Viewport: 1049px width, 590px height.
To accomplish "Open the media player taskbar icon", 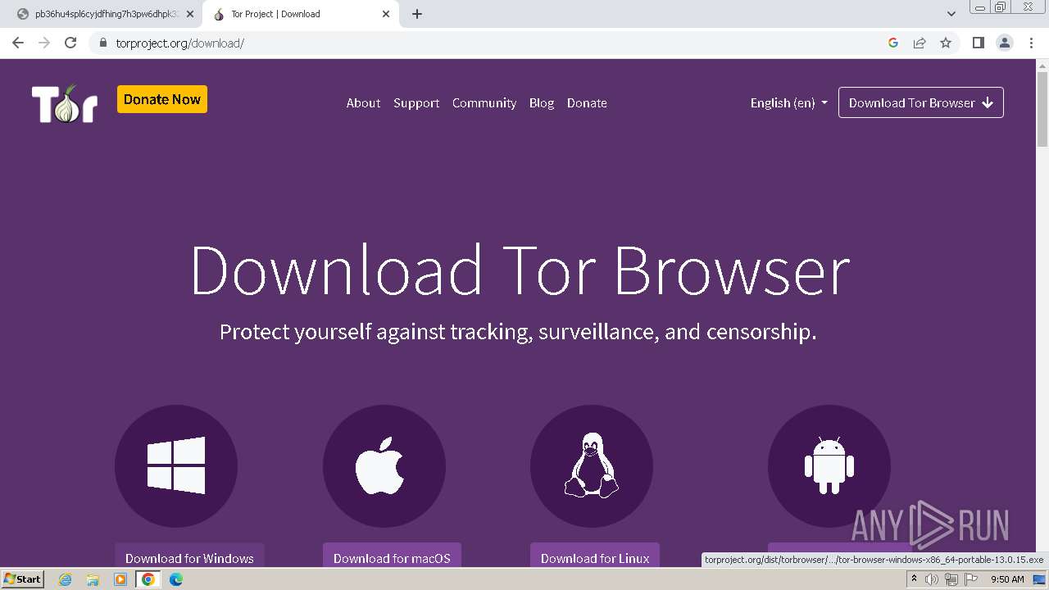I will pos(120,579).
